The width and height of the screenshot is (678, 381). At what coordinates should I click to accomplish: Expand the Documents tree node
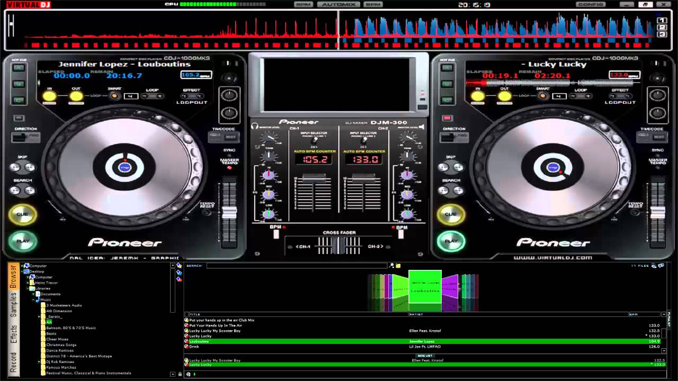[x=33, y=294]
